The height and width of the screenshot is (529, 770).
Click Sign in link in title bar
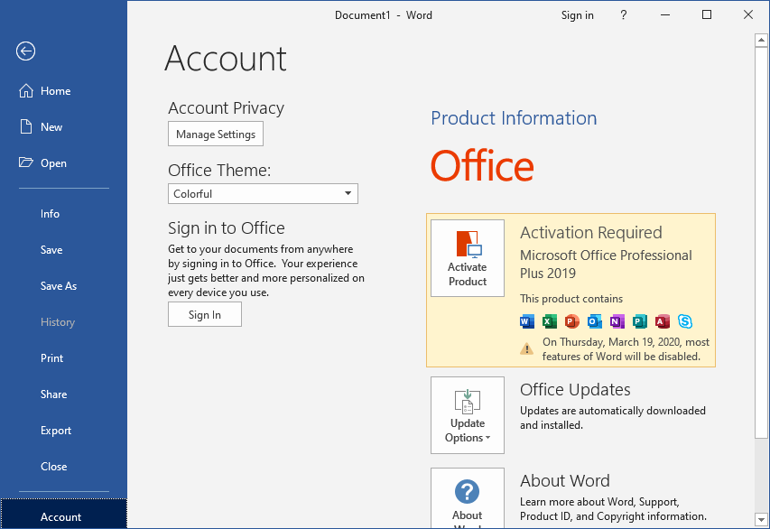click(x=578, y=15)
